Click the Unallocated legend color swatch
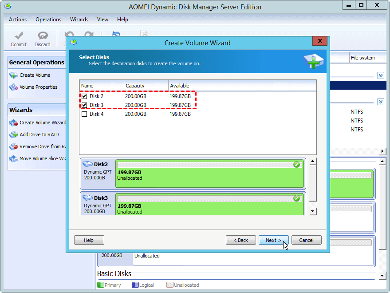Screen dimensions: 390x293 click(x=170, y=285)
